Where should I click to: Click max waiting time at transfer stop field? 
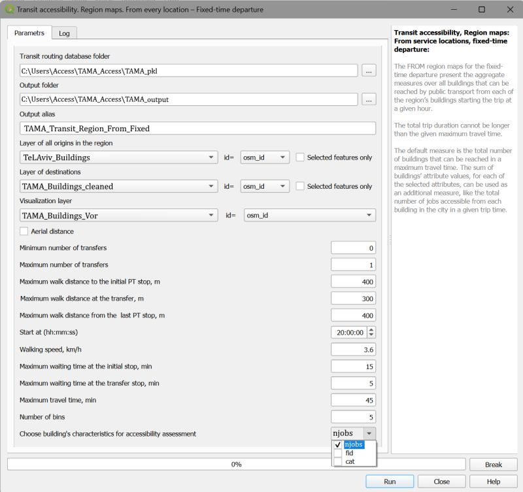[x=353, y=384]
